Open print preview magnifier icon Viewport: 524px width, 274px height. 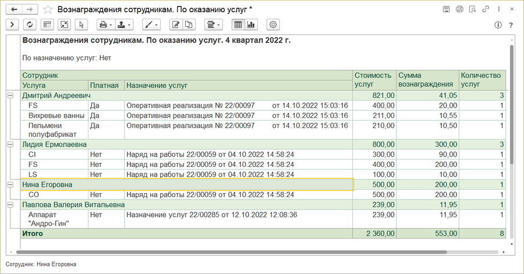pos(473,9)
